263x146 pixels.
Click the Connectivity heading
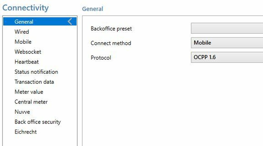tap(25, 8)
